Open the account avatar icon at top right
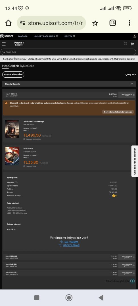Image resolution: width=138 pixels, height=306 pixels. [x=135, y=36]
